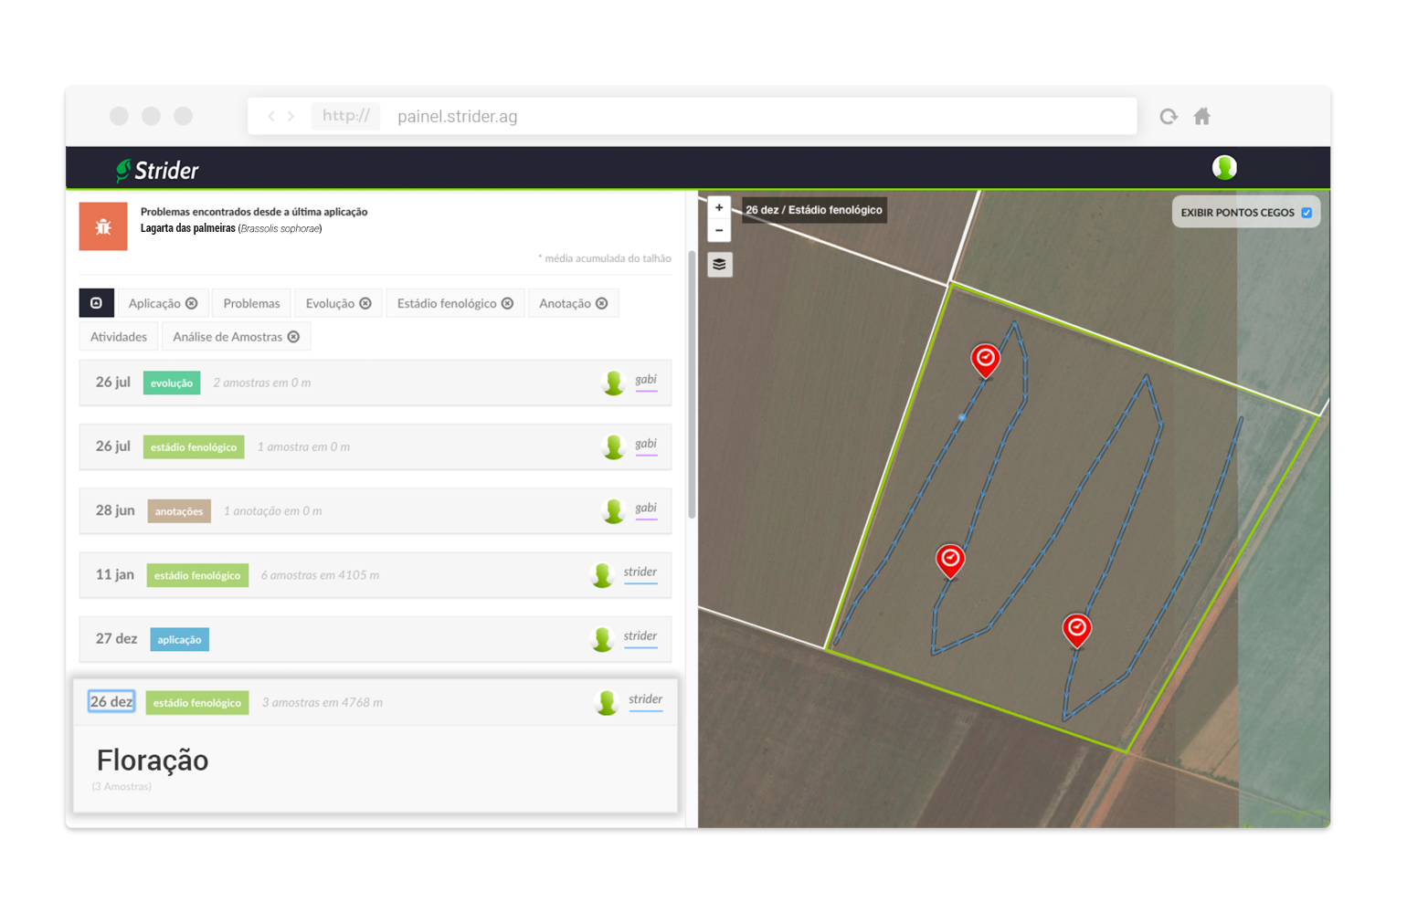This screenshot has width=1407, height=913.
Task: Remove the Anotação filter with its x
Action: (602, 303)
